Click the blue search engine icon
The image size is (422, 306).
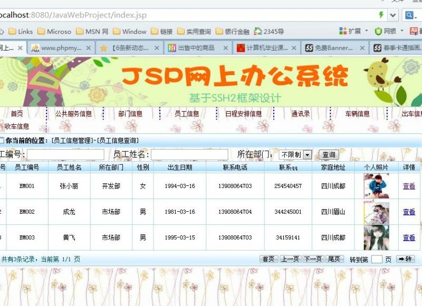click(409, 15)
